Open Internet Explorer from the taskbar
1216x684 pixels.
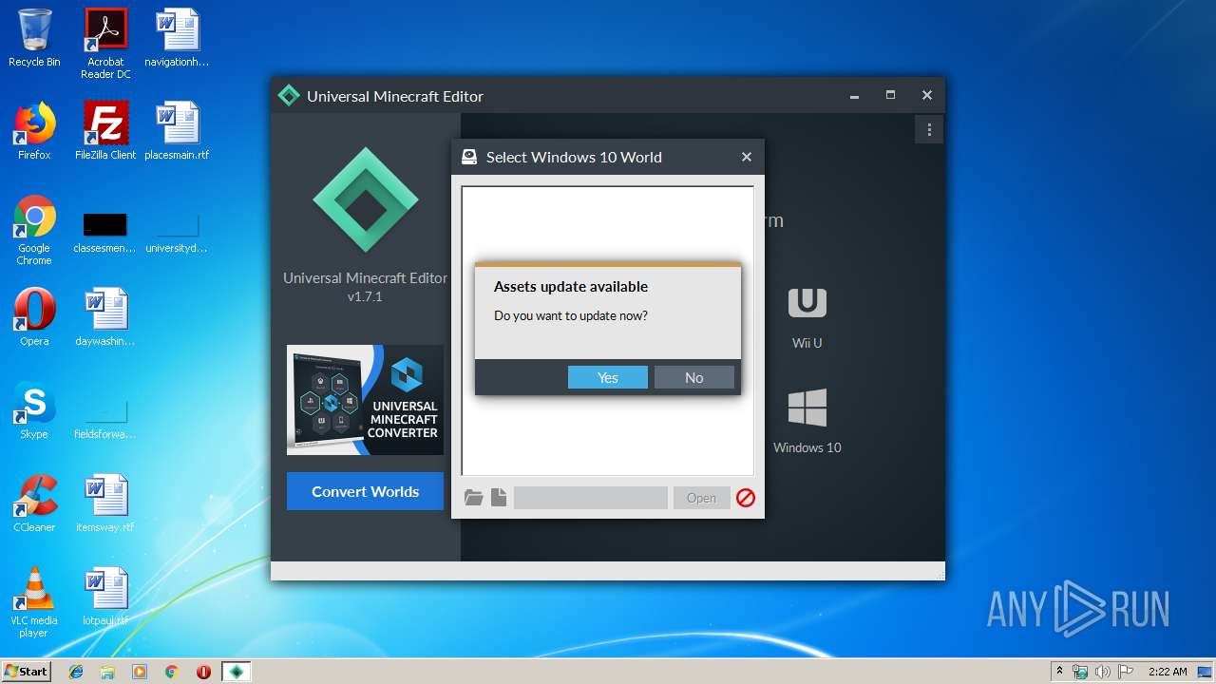coord(76,672)
